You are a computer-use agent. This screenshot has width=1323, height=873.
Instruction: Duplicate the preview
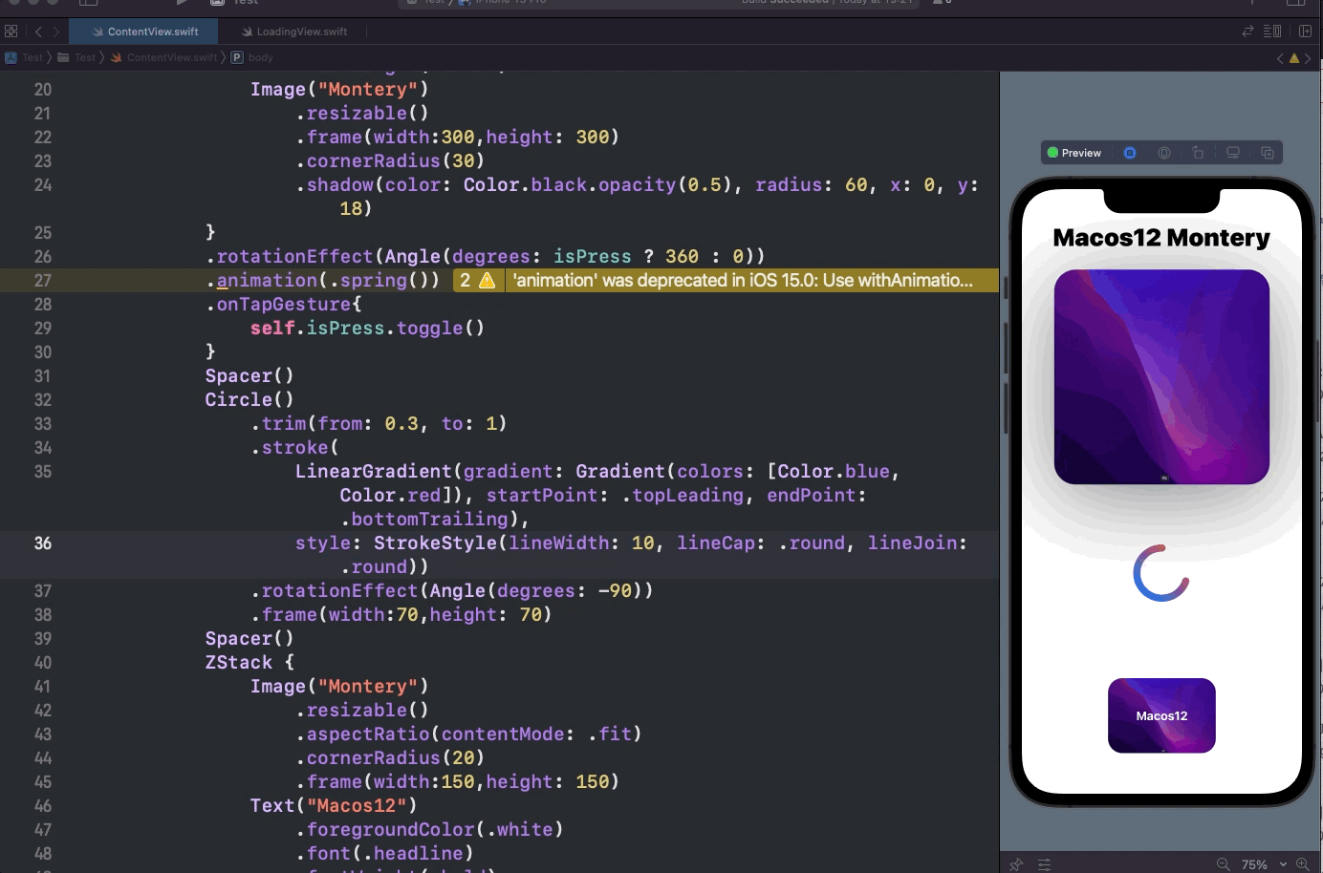pyautogui.click(x=1268, y=153)
